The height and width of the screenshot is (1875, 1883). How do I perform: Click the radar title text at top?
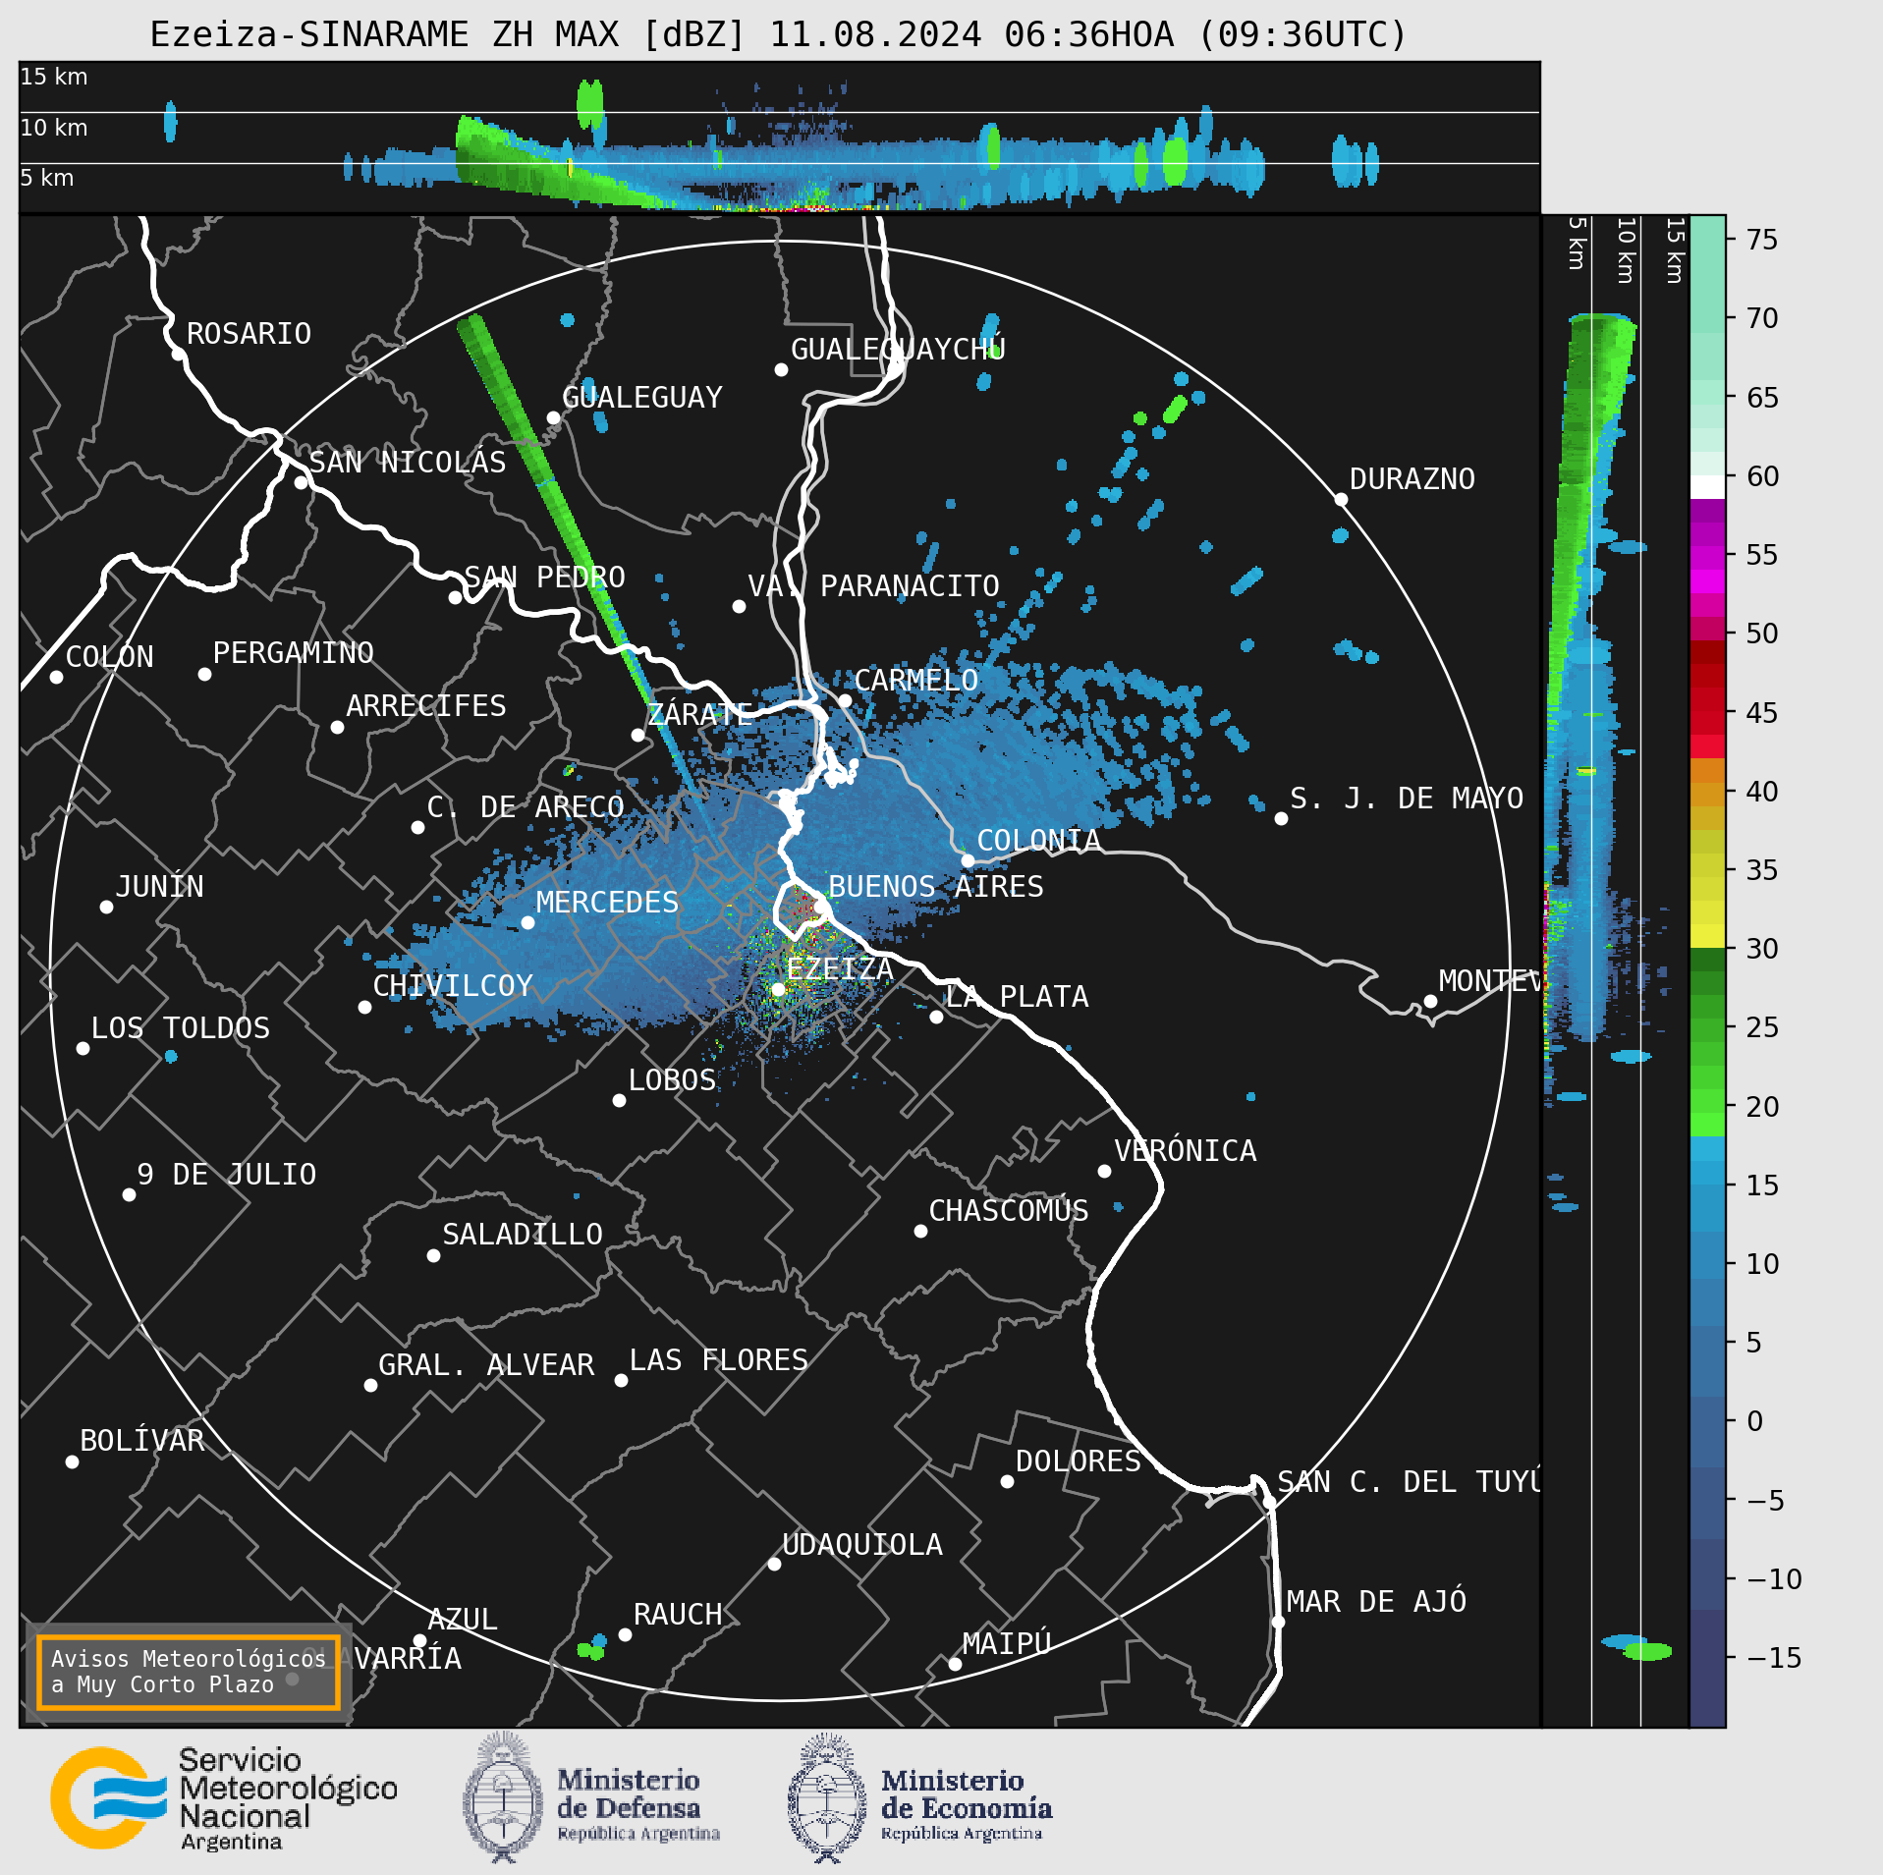pyautogui.click(x=778, y=34)
